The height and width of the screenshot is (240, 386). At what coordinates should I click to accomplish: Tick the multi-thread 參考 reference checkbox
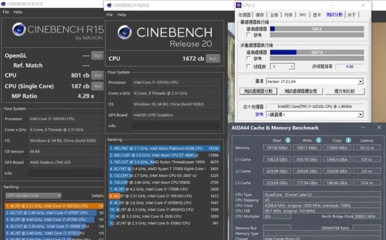tap(248, 58)
